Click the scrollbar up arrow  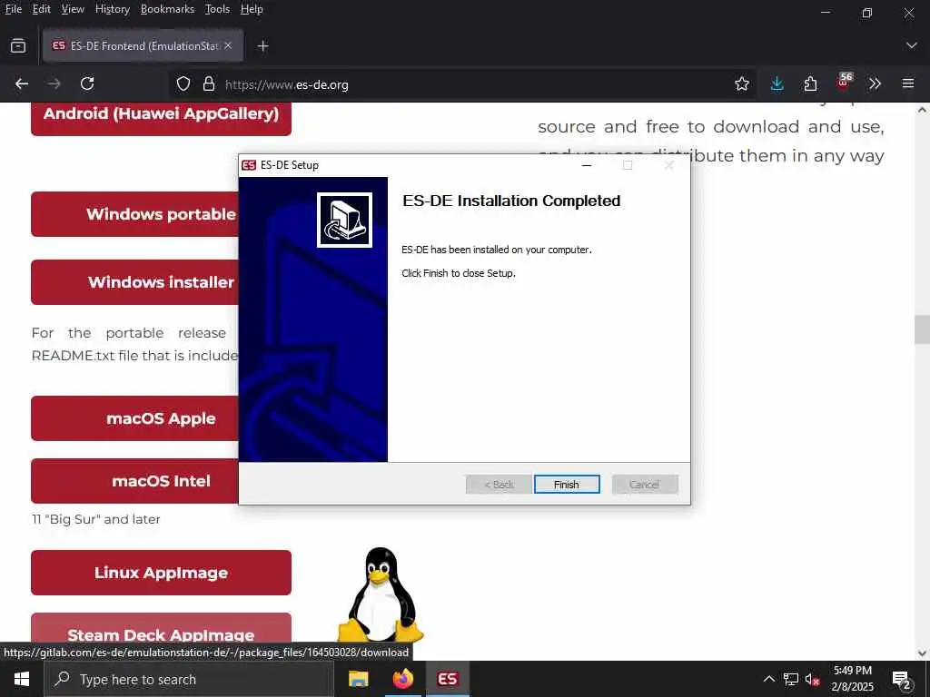tap(922, 110)
